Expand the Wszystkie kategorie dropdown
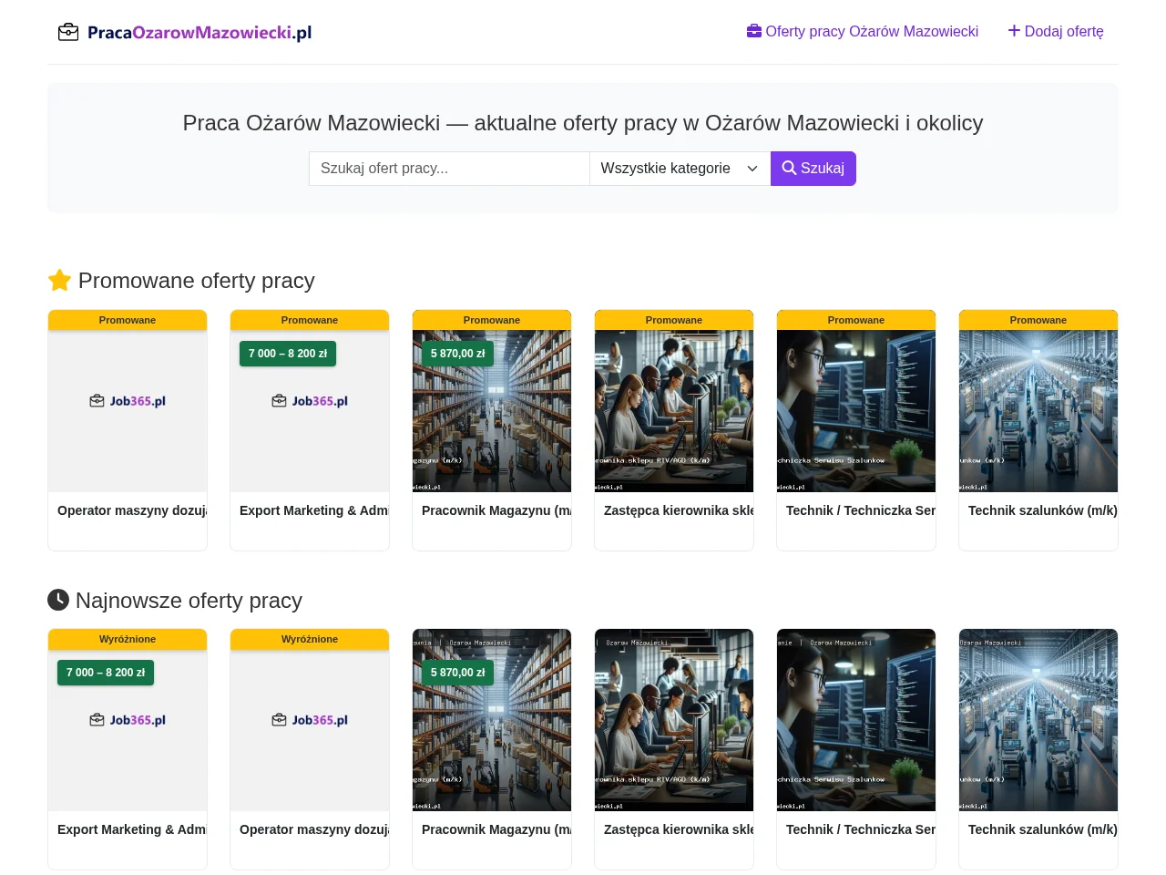The height and width of the screenshot is (875, 1166). 680,169
